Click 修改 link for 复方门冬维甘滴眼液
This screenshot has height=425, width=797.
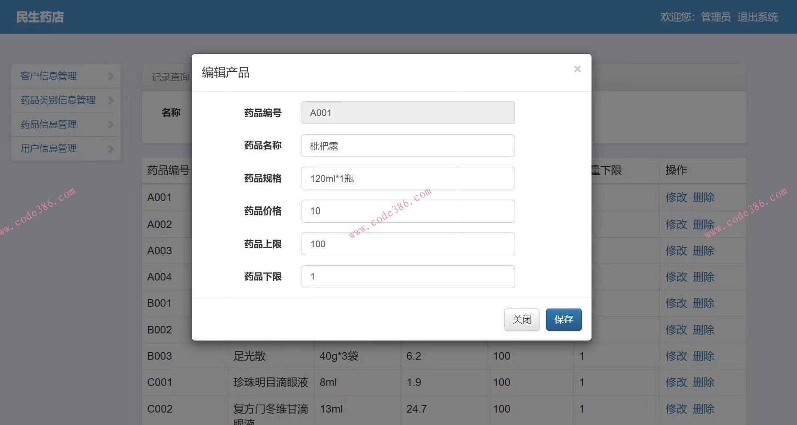676,409
